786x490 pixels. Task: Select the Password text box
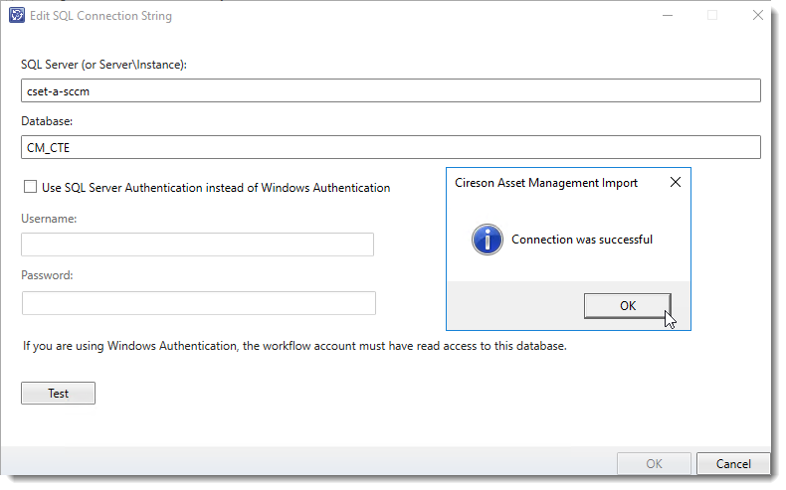tap(198, 303)
